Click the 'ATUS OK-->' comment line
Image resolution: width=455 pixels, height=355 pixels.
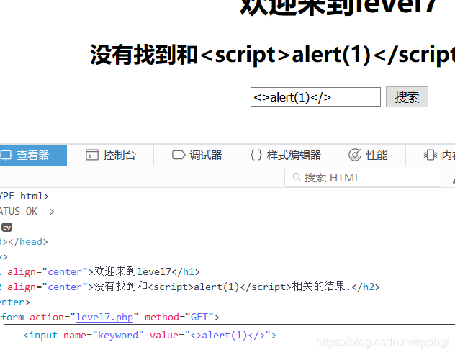(x=27, y=211)
